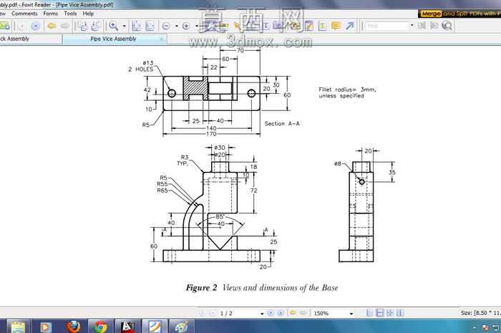The height and width of the screenshot is (333, 501).
Task: Switch to the Pipe Vice Assembly tab
Action: [x=113, y=39]
